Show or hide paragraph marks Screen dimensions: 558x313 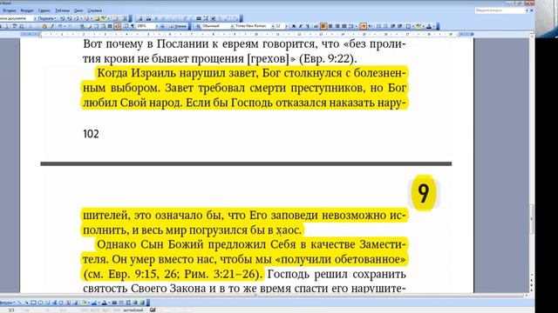[x=133, y=26]
